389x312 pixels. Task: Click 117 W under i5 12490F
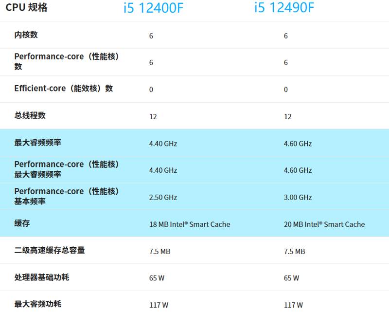tap(293, 305)
